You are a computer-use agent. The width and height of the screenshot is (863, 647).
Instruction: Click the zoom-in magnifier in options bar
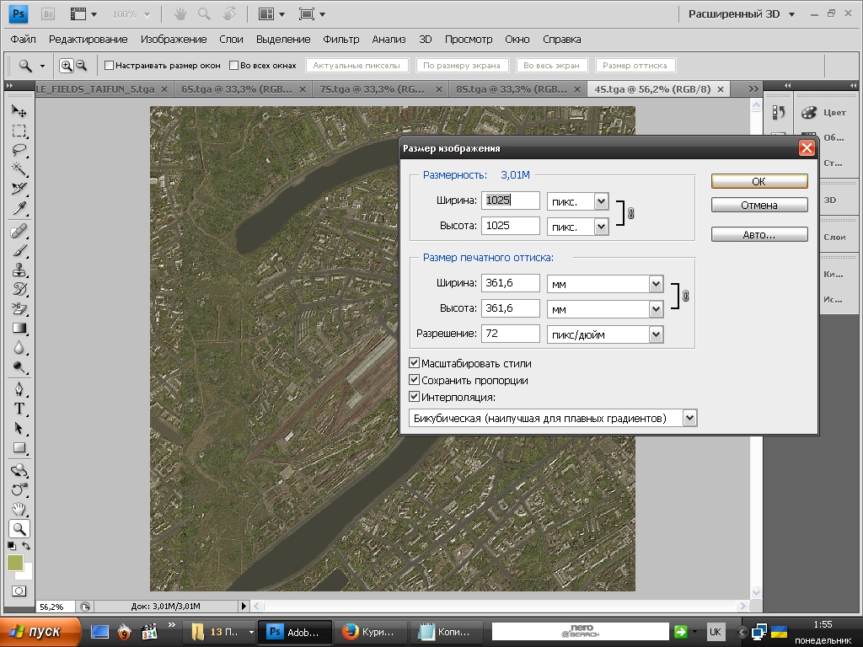click(x=67, y=66)
